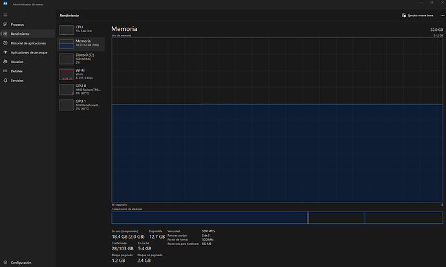Click the in-use segment of memory composition bar
The image size is (446, 267).
coord(209,217)
